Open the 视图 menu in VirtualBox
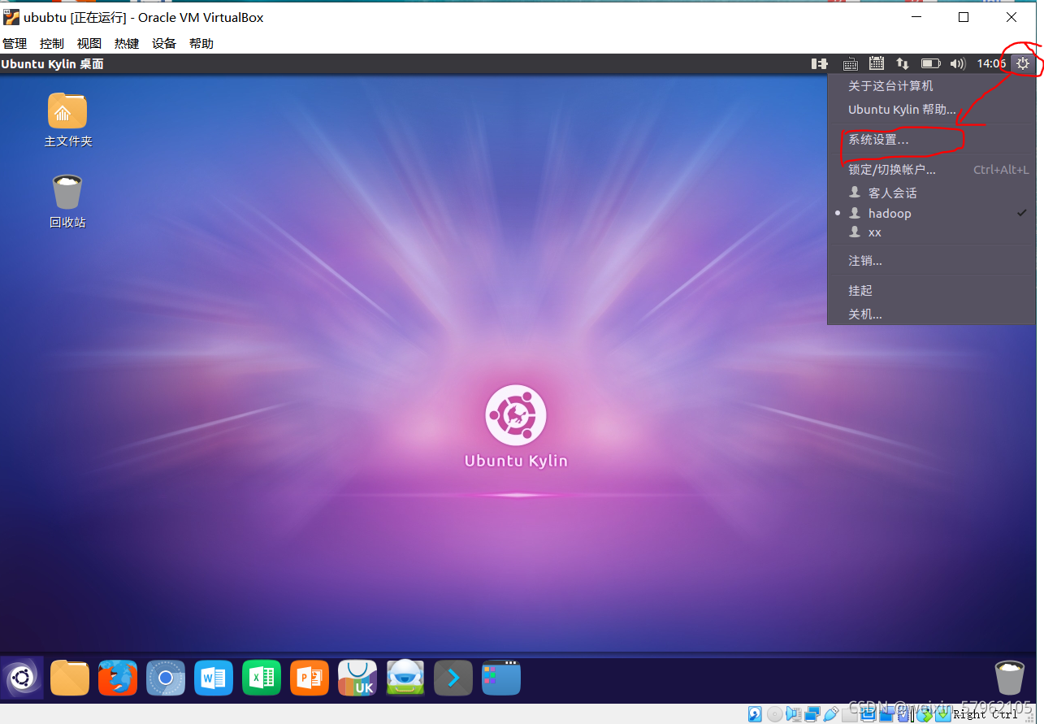Viewport: 1044px width, 724px height. 89,44
